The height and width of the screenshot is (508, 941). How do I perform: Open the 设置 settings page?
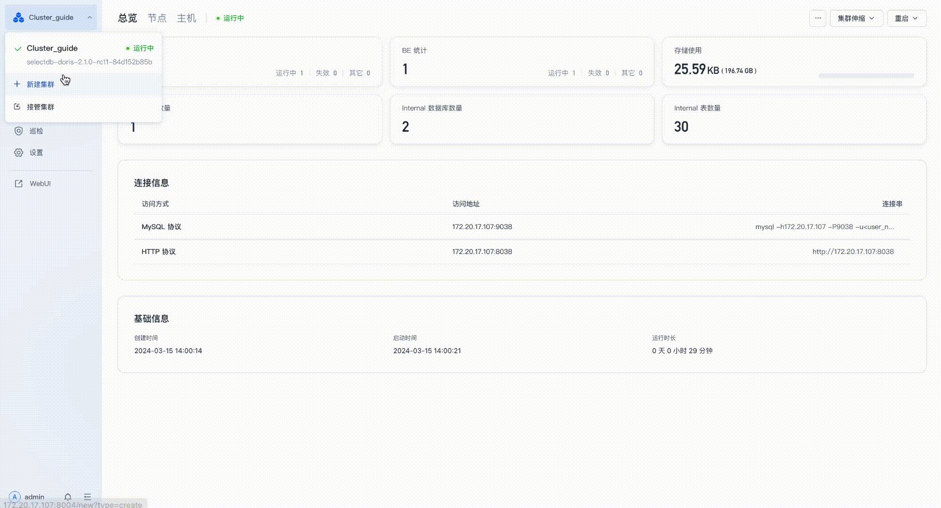coord(36,152)
